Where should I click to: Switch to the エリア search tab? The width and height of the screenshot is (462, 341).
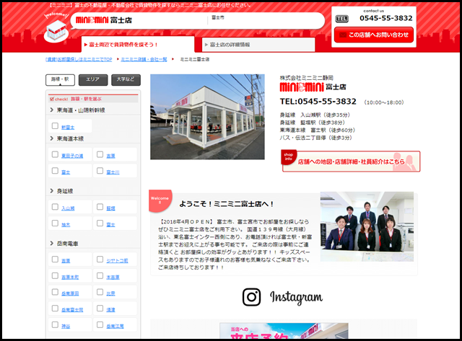(x=93, y=80)
